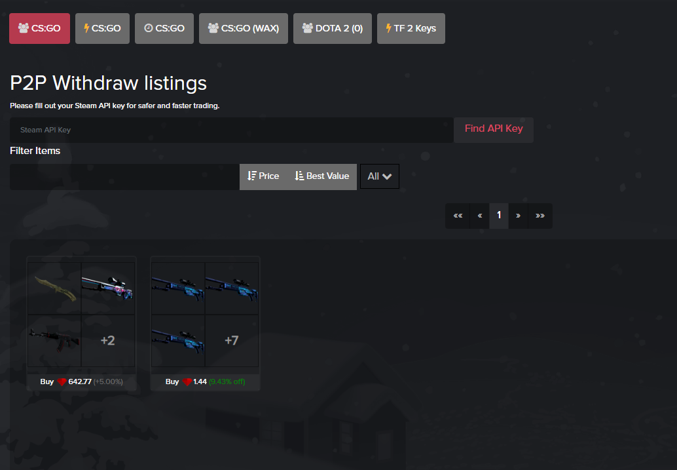Open the CS:GO (WAX) tab
677x470 pixels.
point(244,29)
